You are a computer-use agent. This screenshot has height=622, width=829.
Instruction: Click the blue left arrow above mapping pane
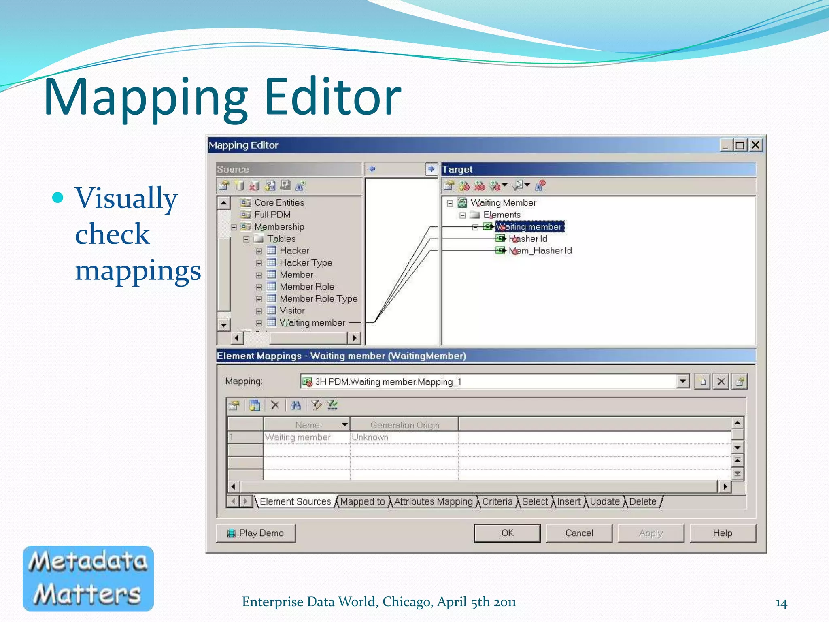pyautogui.click(x=372, y=169)
